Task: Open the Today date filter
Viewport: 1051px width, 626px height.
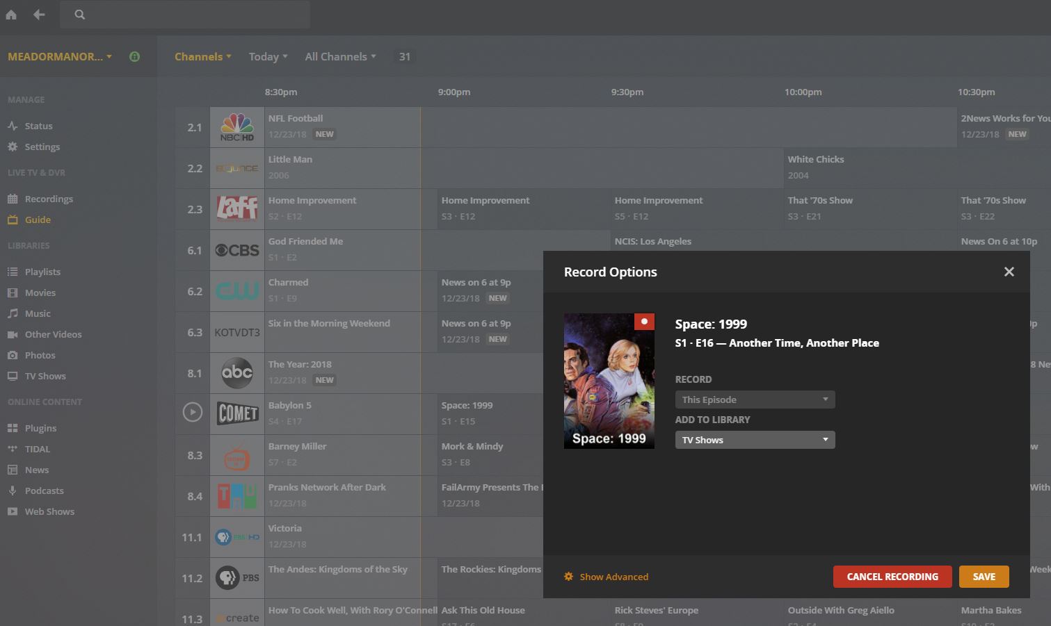Action: point(268,57)
